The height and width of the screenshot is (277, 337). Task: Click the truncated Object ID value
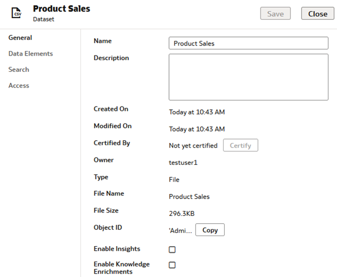180,230
